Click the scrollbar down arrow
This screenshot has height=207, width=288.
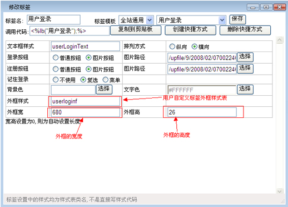pos(280,191)
